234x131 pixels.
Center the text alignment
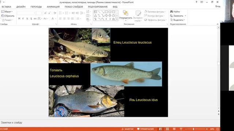pyautogui.click(x=64, y=19)
